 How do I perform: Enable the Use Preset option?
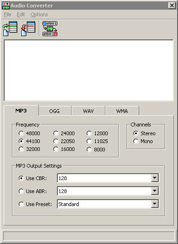tap(21, 204)
